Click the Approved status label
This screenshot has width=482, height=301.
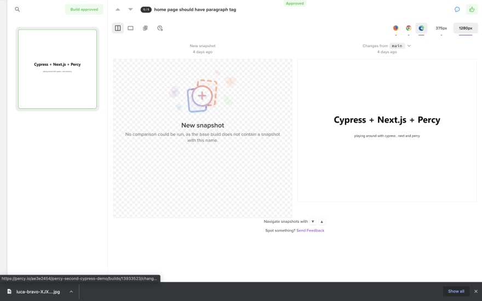click(295, 3)
